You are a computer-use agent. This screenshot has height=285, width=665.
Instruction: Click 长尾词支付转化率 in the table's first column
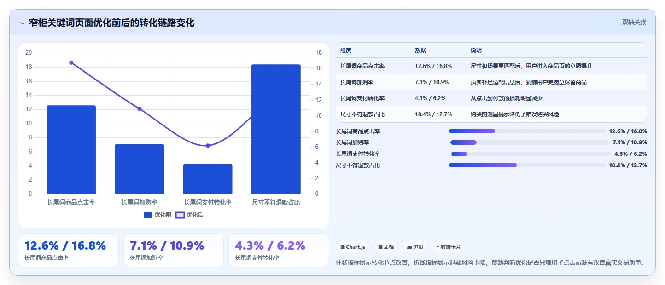pos(362,98)
